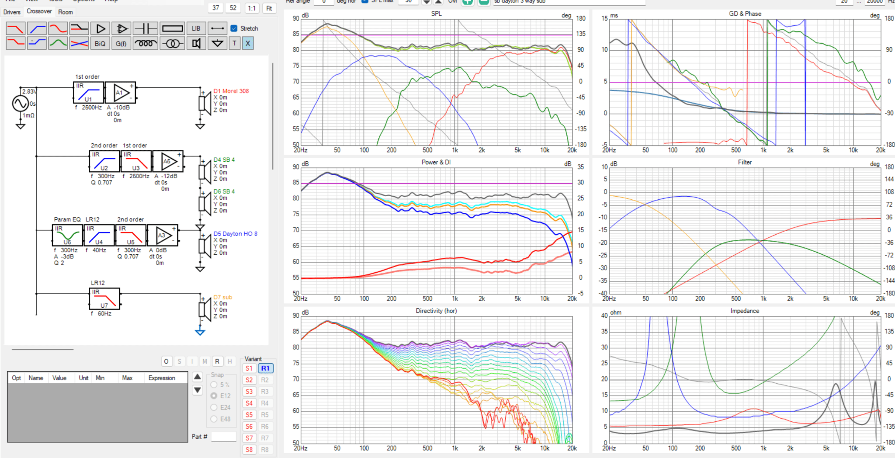Select the blue high-shelf filter block tool
Image resolution: width=895 pixels, height=458 pixels.
click(x=37, y=43)
